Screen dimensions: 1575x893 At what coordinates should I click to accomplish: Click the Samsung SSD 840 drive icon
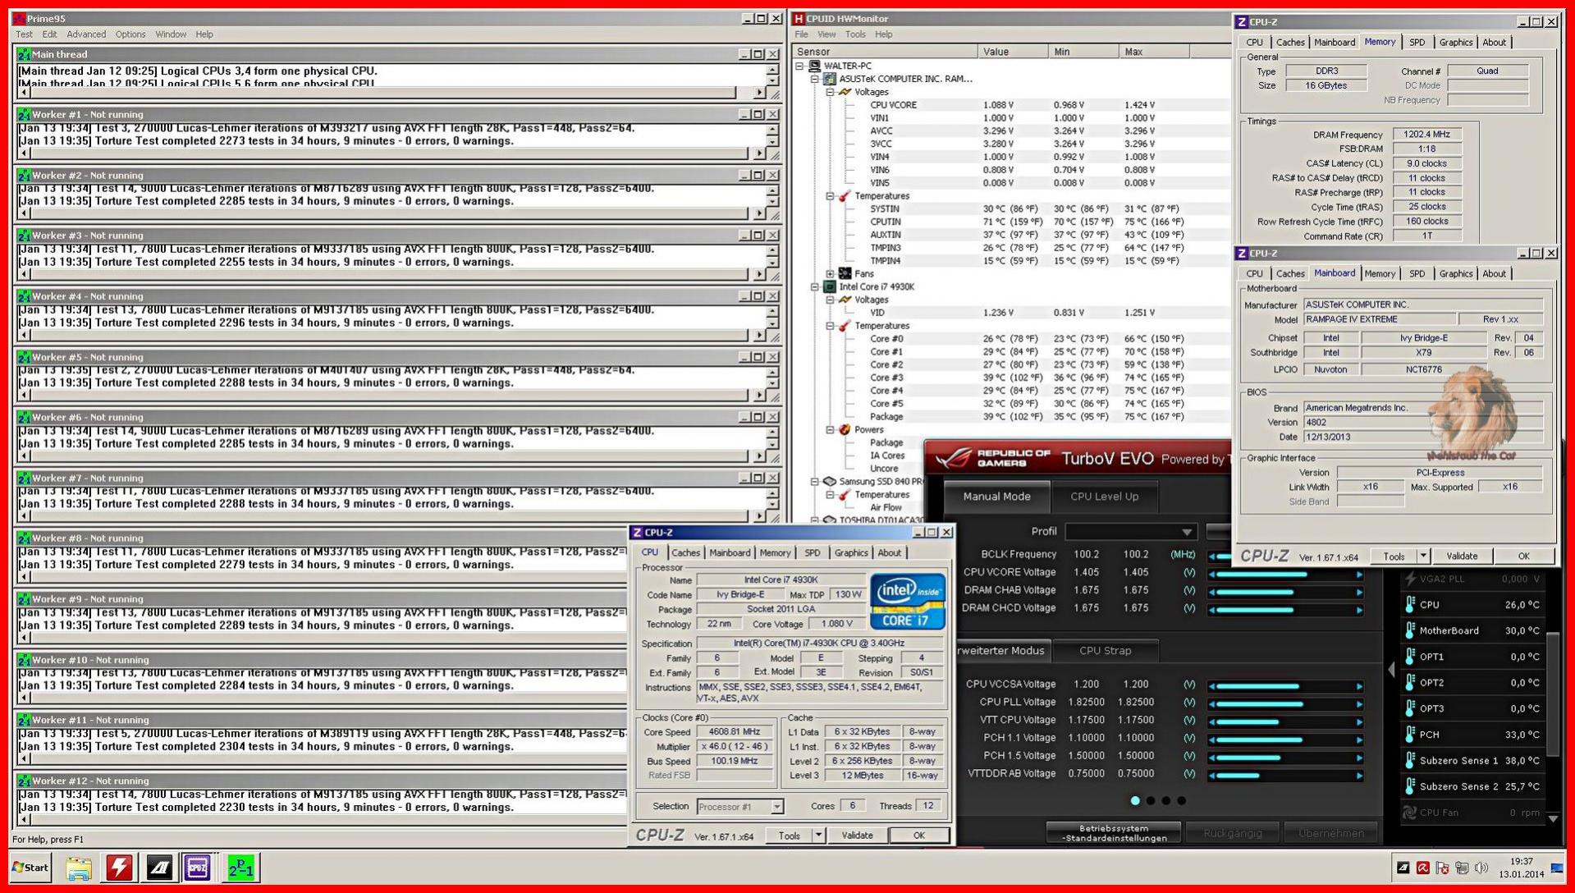click(x=829, y=481)
